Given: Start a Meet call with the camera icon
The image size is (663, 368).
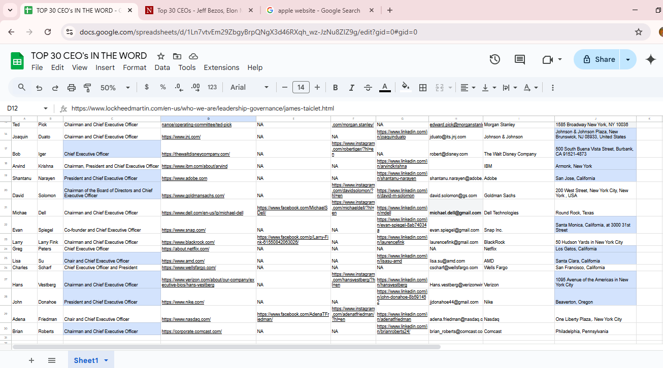Looking at the screenshot, I should pyautogui.click(x=547, y=59).
